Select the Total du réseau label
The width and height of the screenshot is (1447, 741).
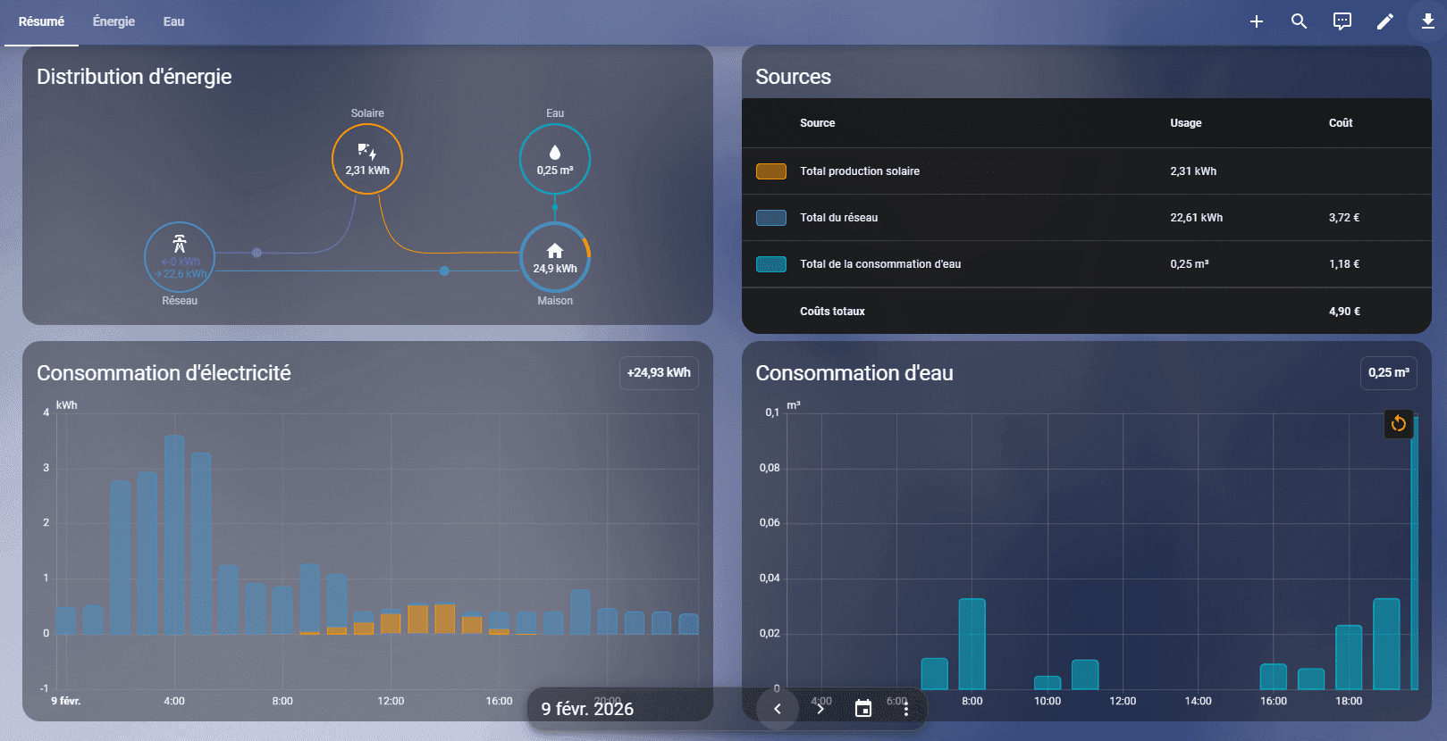coord(838,218)
